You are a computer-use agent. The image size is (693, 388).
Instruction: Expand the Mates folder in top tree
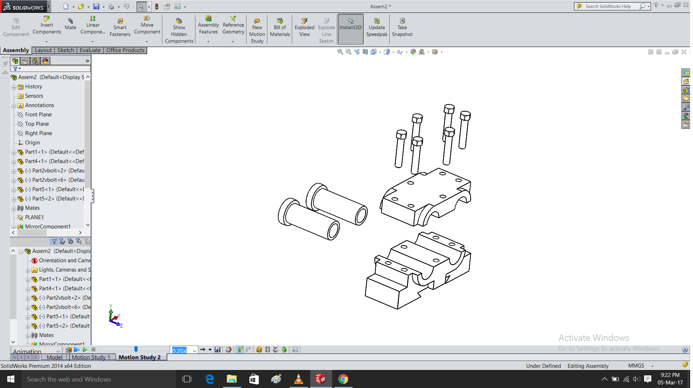pyautogui.click(x=14, y=208)
